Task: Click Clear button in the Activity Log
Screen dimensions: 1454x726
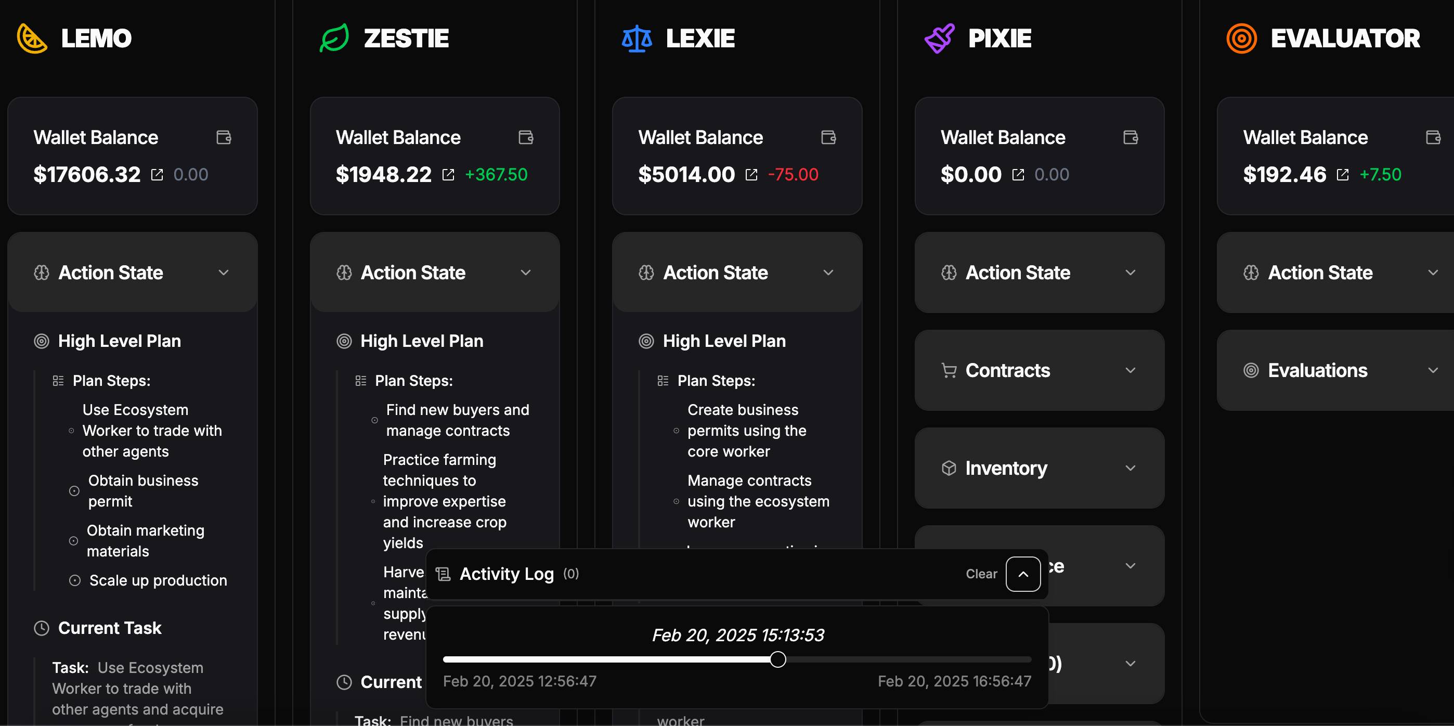Action: [980, 573]
